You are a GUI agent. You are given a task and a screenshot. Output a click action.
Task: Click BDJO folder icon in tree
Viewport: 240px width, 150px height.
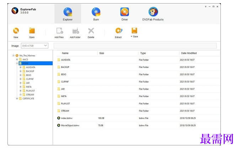point(24,75)
